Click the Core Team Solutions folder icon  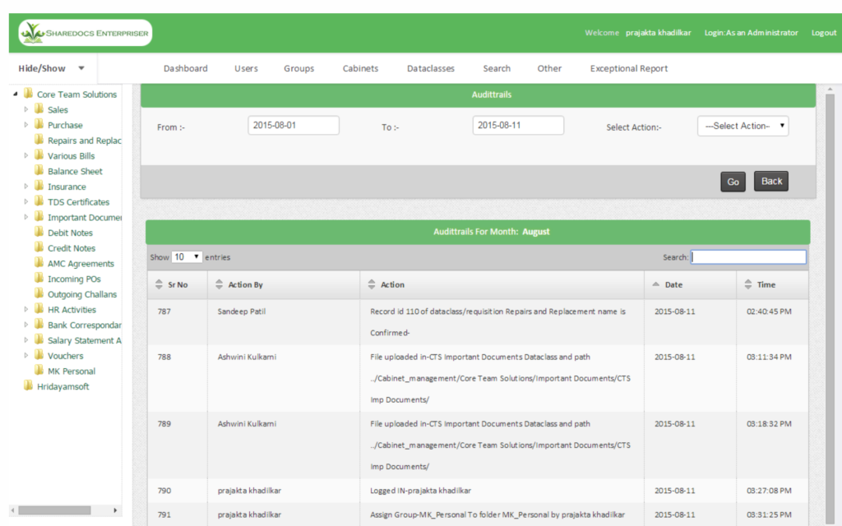tap(29, 94)
